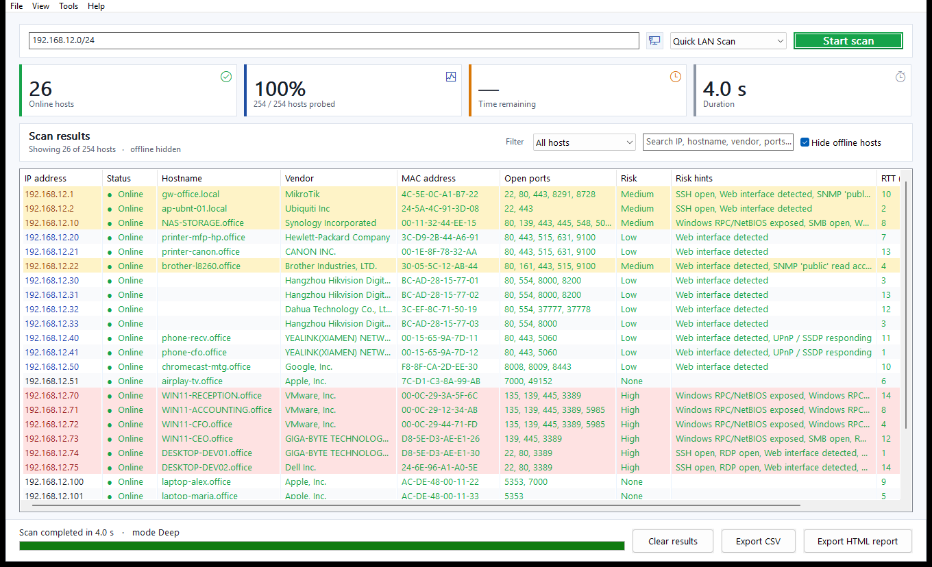This screenshot has width=932, height=567.
Task: Select the ap-ubnt-01.local hostname cell
Action: coord(219,208)
